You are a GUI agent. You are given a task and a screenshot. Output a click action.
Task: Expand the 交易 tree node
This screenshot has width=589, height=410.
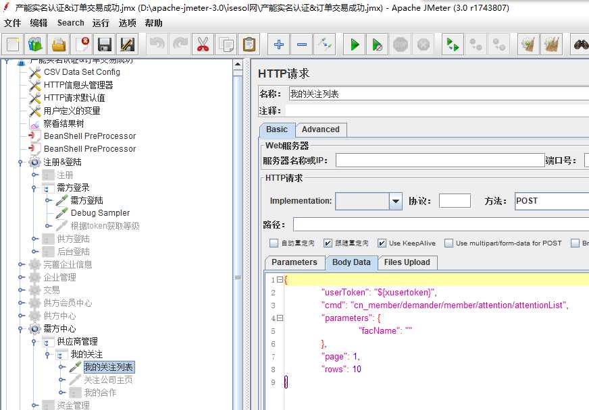[x=21, y=290]
